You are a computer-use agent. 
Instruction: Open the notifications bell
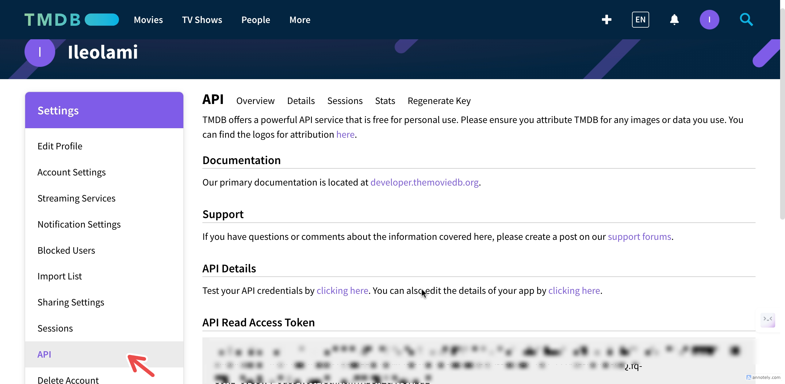pos(674,20)
